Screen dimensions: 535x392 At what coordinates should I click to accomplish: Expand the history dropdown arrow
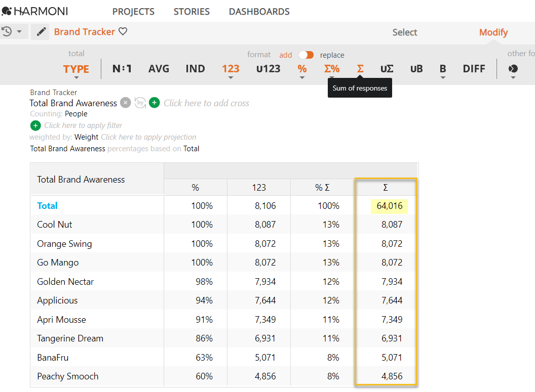(19, 32)
